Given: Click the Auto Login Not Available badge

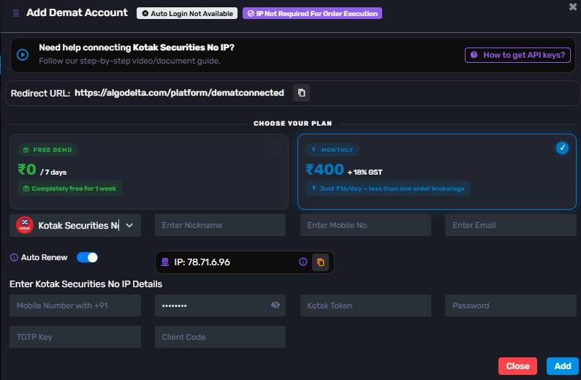Looking at the screenshot, I should [187, 13].
